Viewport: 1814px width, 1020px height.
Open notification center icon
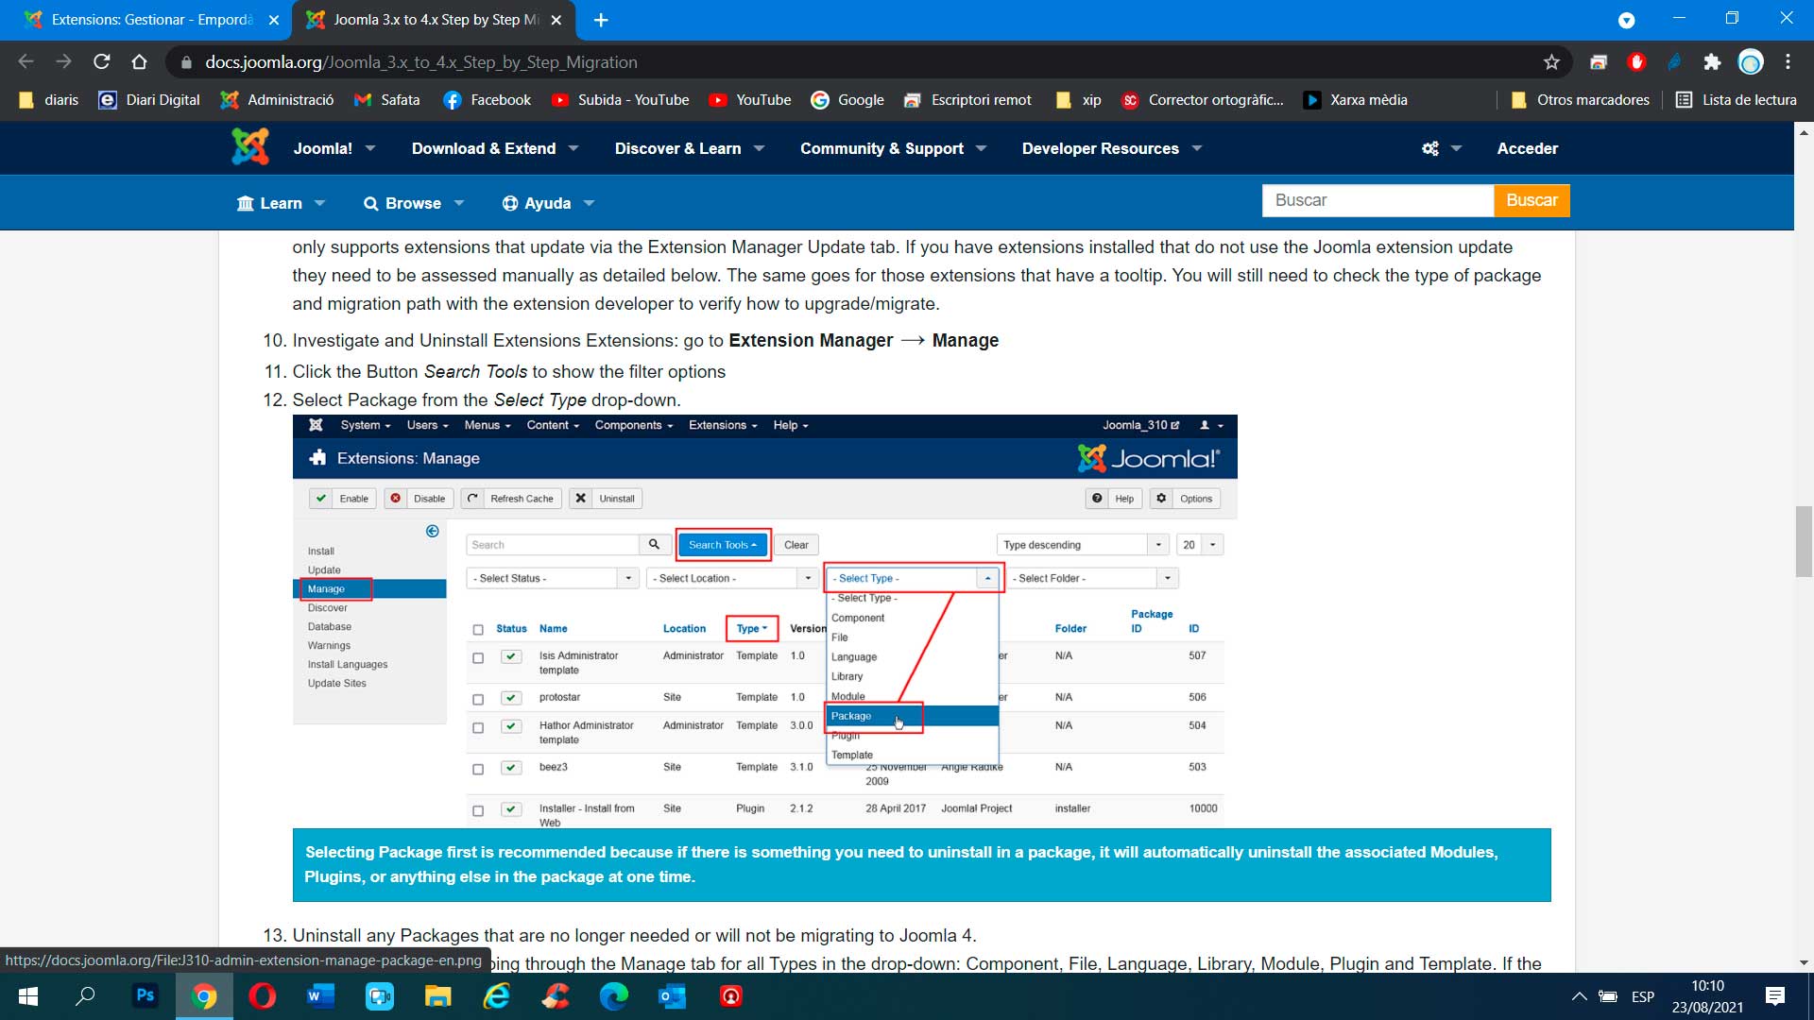click(1775, 996)
